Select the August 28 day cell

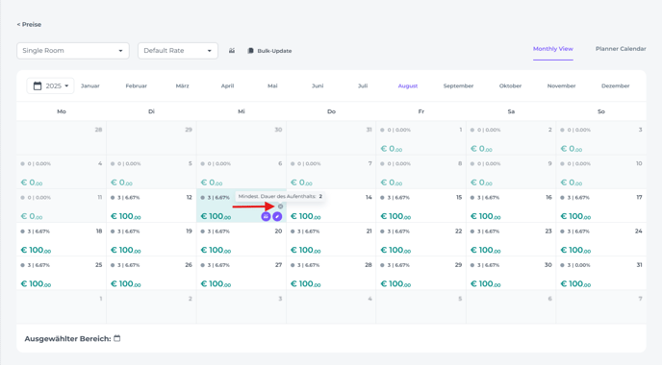331,274
